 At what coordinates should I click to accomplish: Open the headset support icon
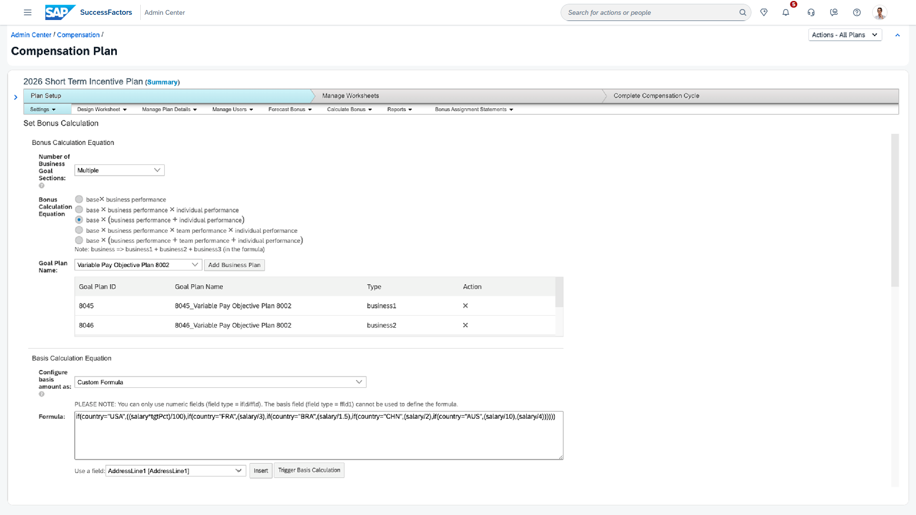811,12
